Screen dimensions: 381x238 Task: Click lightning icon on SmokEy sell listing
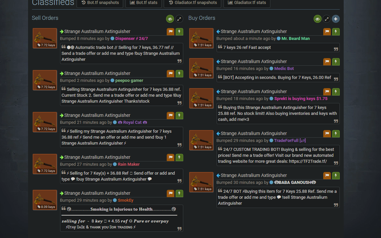click(179, 193)
